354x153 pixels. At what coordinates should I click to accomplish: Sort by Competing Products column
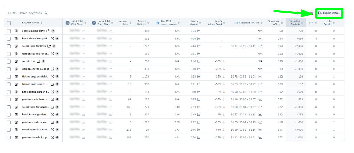tap(302, 23)
